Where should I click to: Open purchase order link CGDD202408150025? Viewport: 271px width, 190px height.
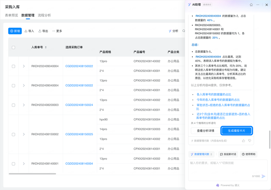[79, 135]
